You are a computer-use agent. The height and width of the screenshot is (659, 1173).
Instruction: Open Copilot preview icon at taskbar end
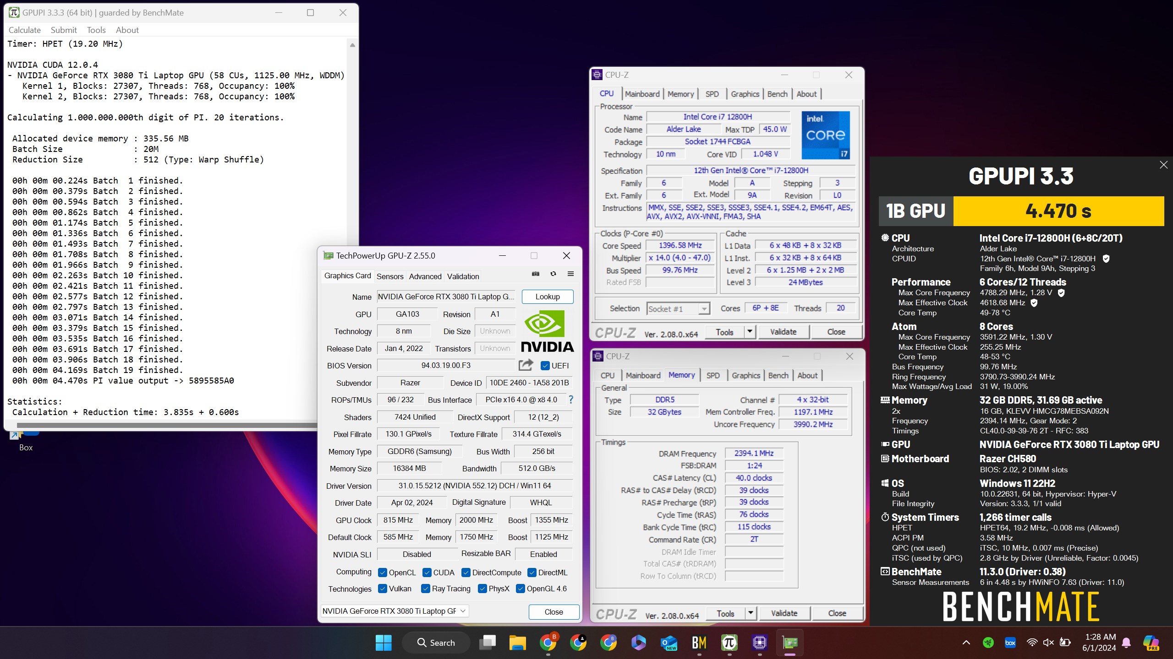point(1151,643)
